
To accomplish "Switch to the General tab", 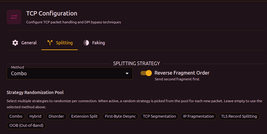I will coord(29,43).
